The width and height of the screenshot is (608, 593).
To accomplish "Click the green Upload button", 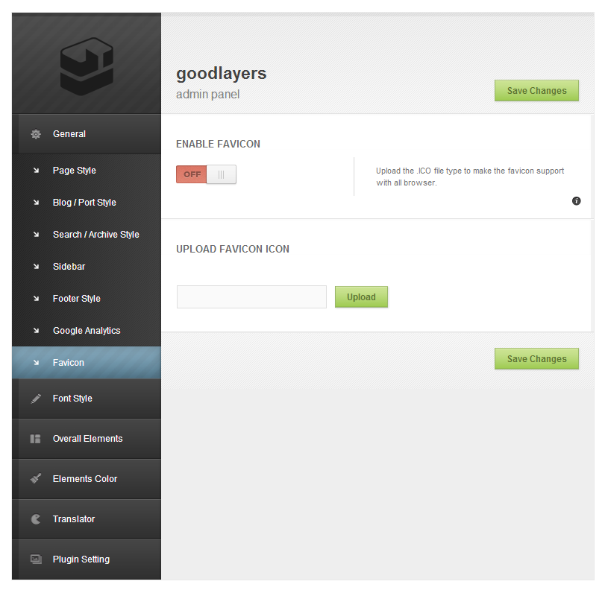I will pyautogui.click(x=361, y=297).
